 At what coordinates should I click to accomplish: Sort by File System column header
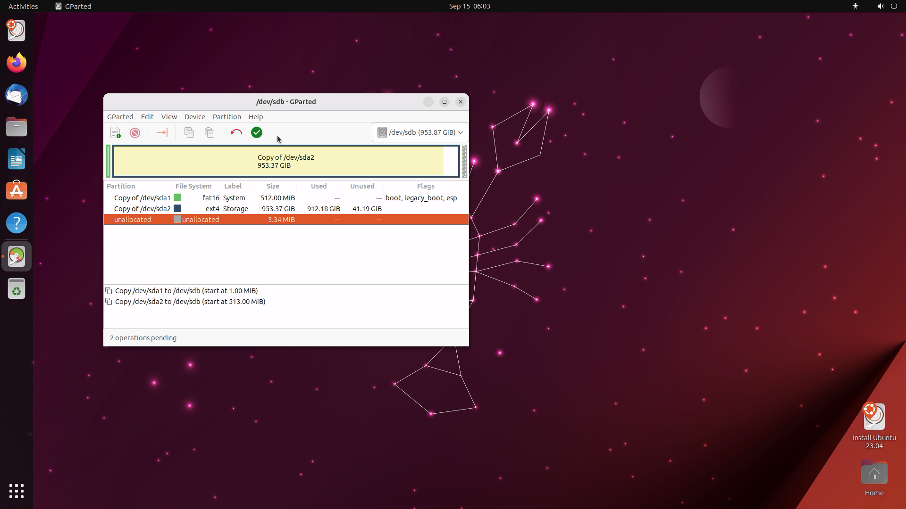[x=197, y=186]
